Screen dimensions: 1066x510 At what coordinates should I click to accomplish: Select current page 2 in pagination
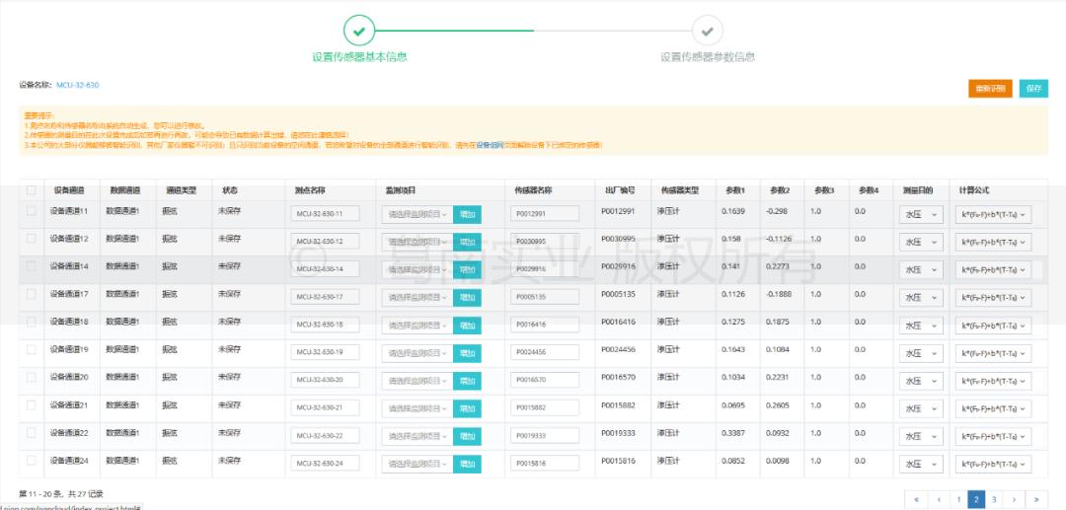click(x=976, y=500)
